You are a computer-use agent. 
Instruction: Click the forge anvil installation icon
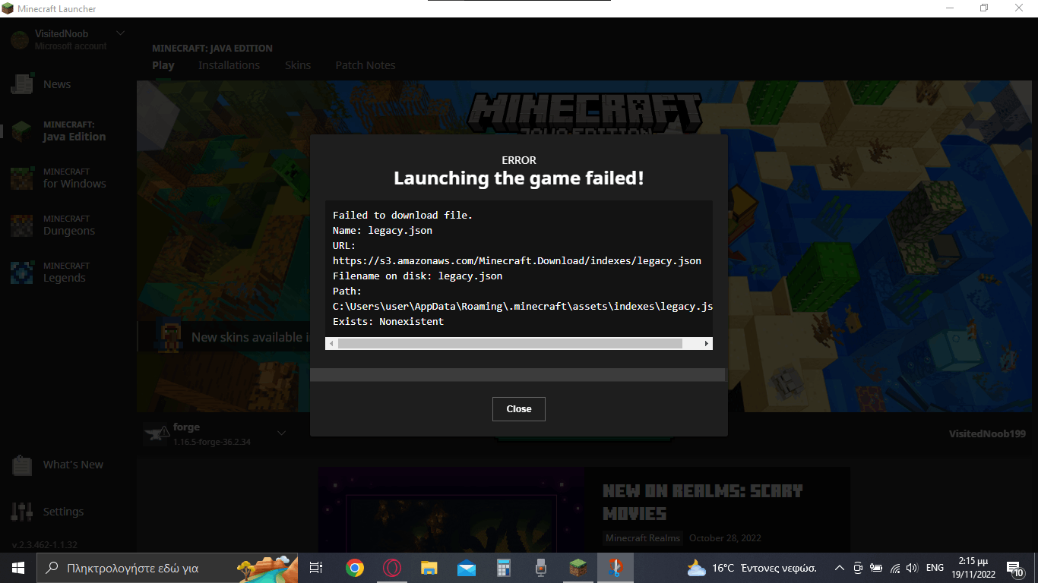pos(155,433)
